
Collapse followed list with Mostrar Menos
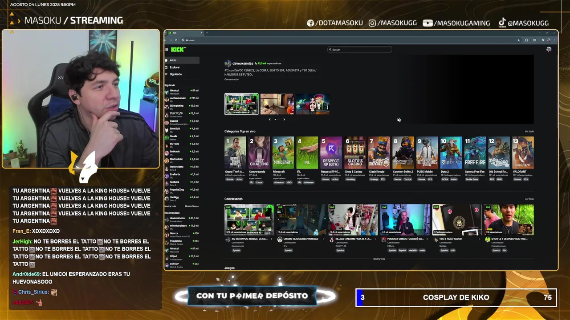192,206
